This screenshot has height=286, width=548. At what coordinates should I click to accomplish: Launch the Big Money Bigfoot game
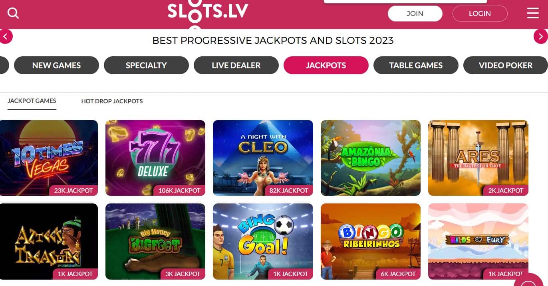click(x=155, y=241)
